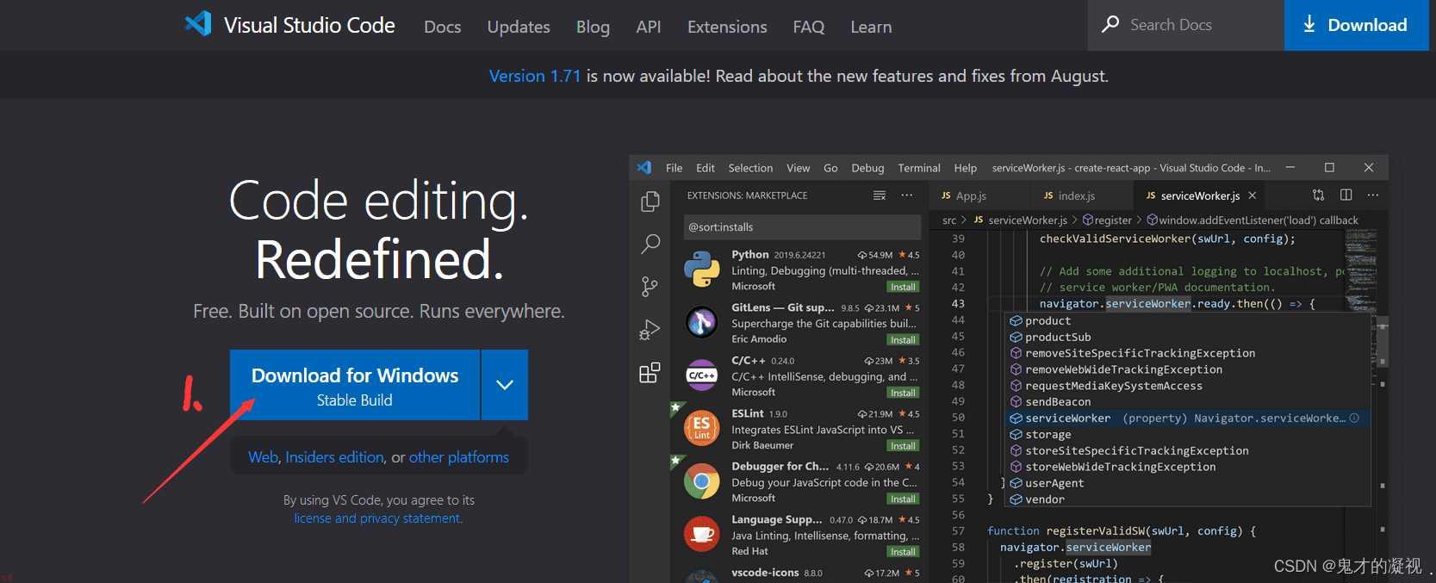Select the sendBeacon autocomplete suggestion
This screenshot has width=1436, height=583.
pos(1189,401)
